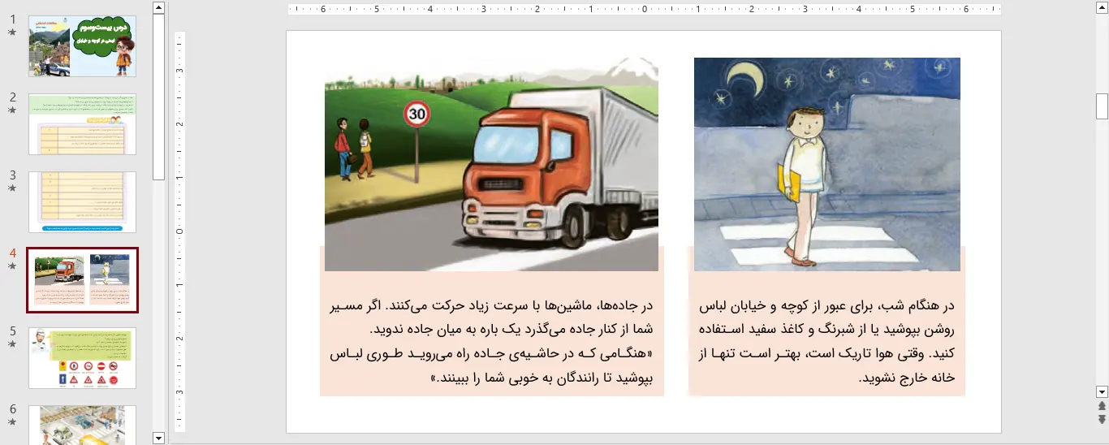Image resolution: width=1109 pixels, height=445 pixels.
Task: Click the animation star icon under slide 5
Action: click(12, 344)
